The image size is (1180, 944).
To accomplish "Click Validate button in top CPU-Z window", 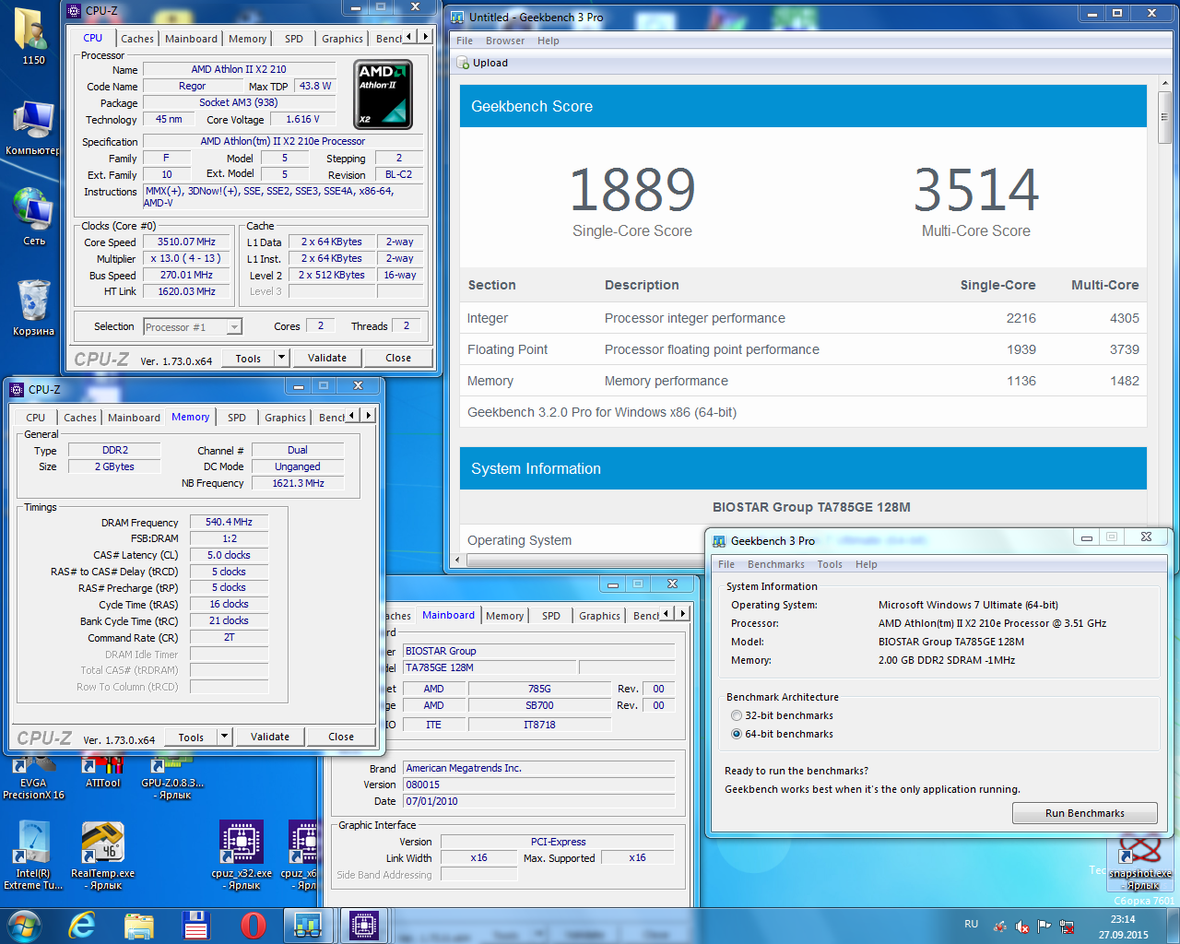I will 327,358.
